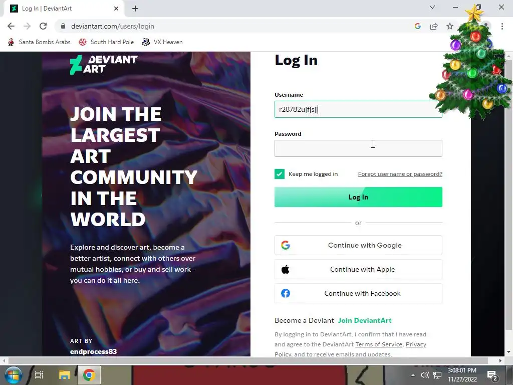Focus the Username input field

358,109
